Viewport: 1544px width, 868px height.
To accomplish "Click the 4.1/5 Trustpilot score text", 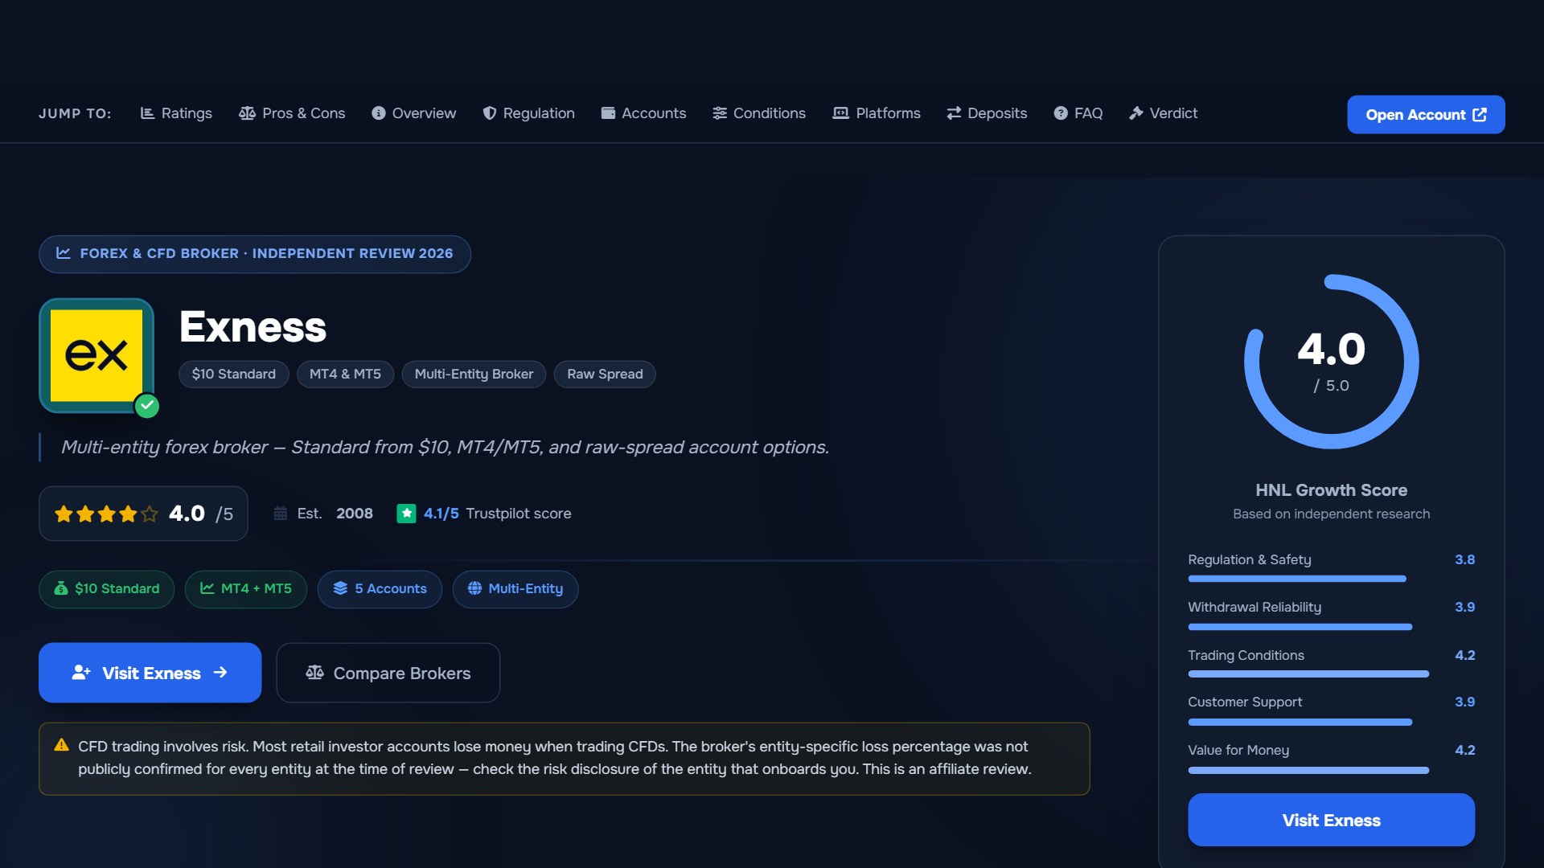I will point(441,514).
